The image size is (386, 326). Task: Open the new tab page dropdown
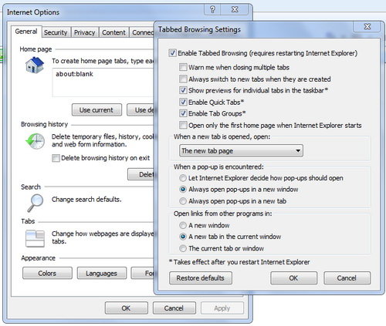pos(241,150)
